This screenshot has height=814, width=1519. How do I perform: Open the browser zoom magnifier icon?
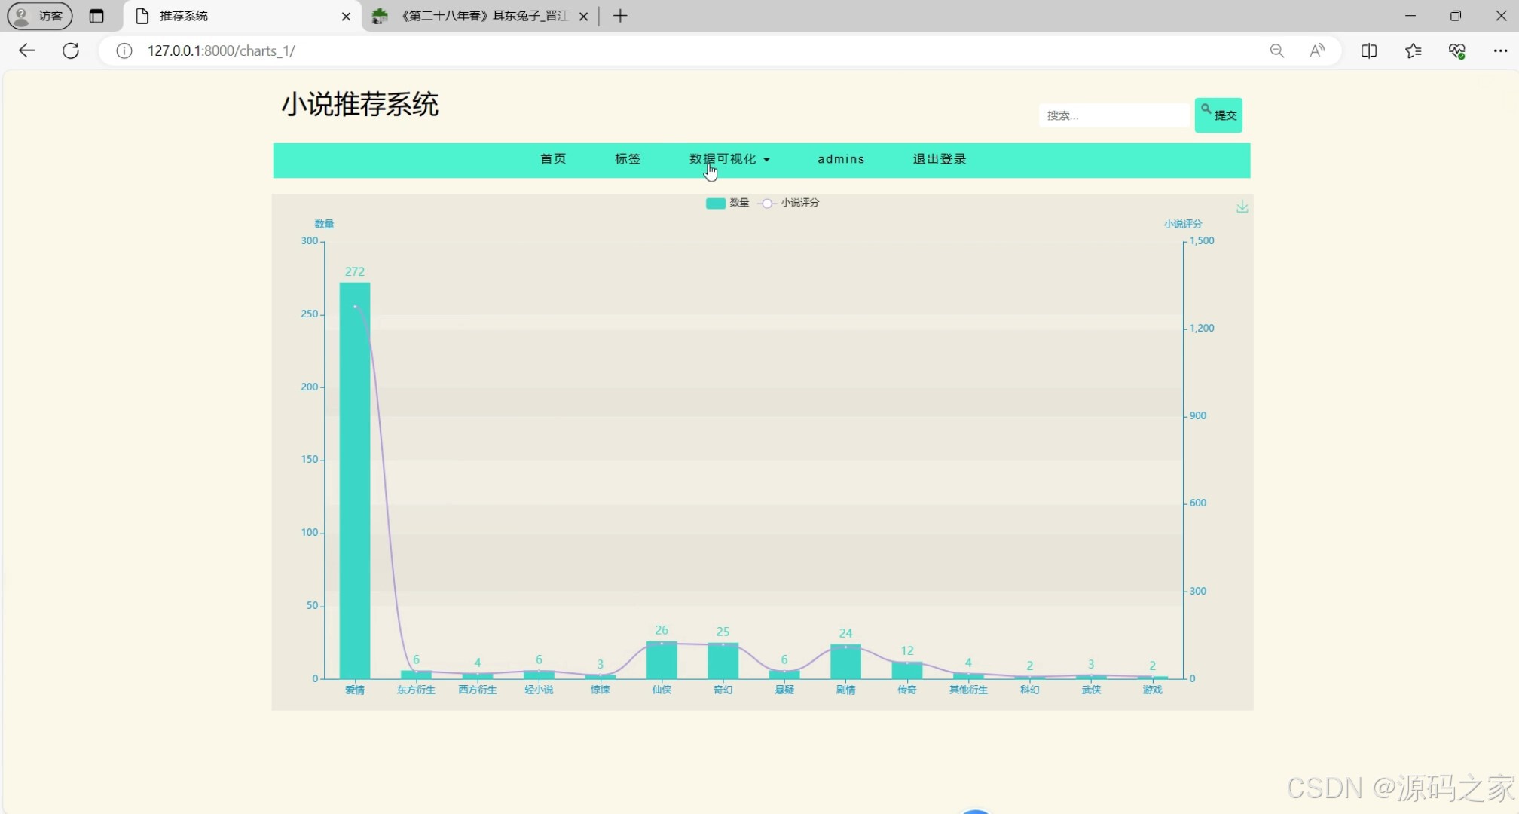click(1276, 50)
